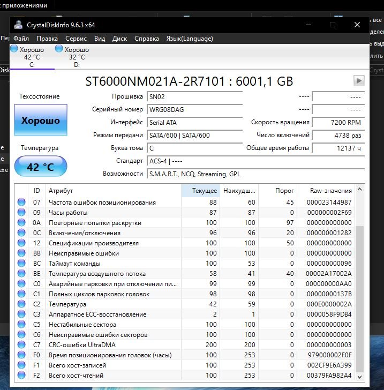Open the Справка menu
The width and height of the screenshot is (384, 390).
pos(147,39)
